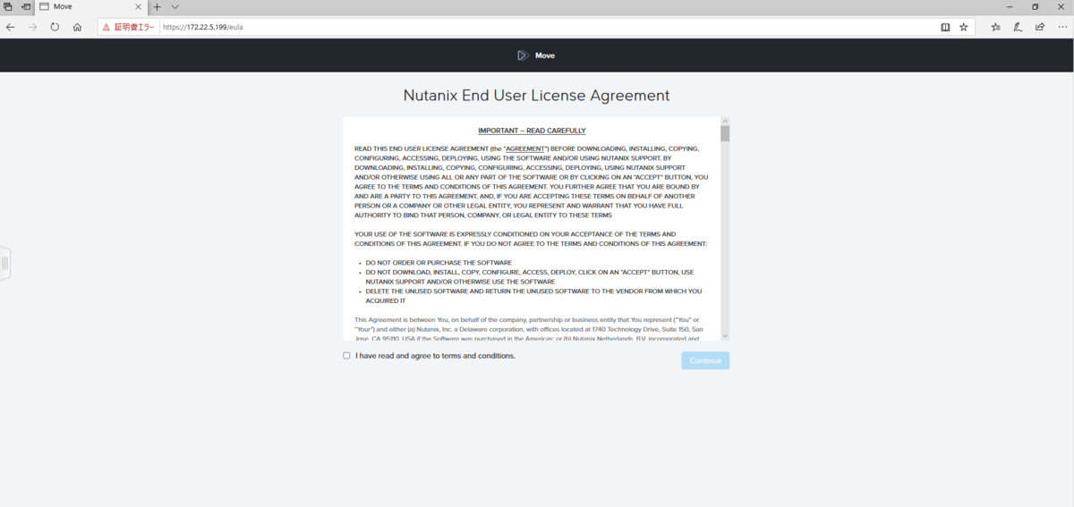Click the "DELETE THE UNUSED SOFTWARE" bullet
Screen dimensions: 1074x507
[533, 296]
